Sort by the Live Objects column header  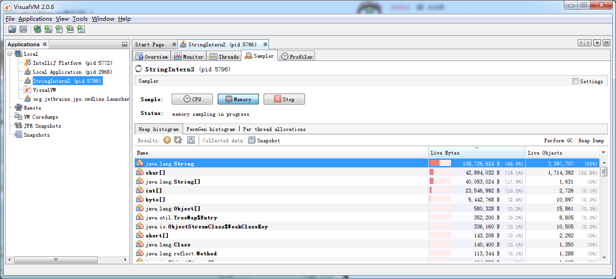562,153
